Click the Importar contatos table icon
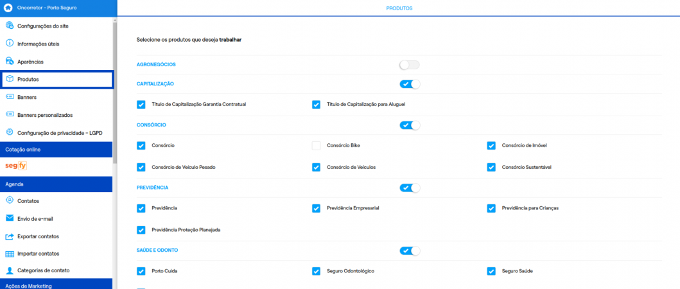The width and height of the screenshot is (680, 289). 10,254
